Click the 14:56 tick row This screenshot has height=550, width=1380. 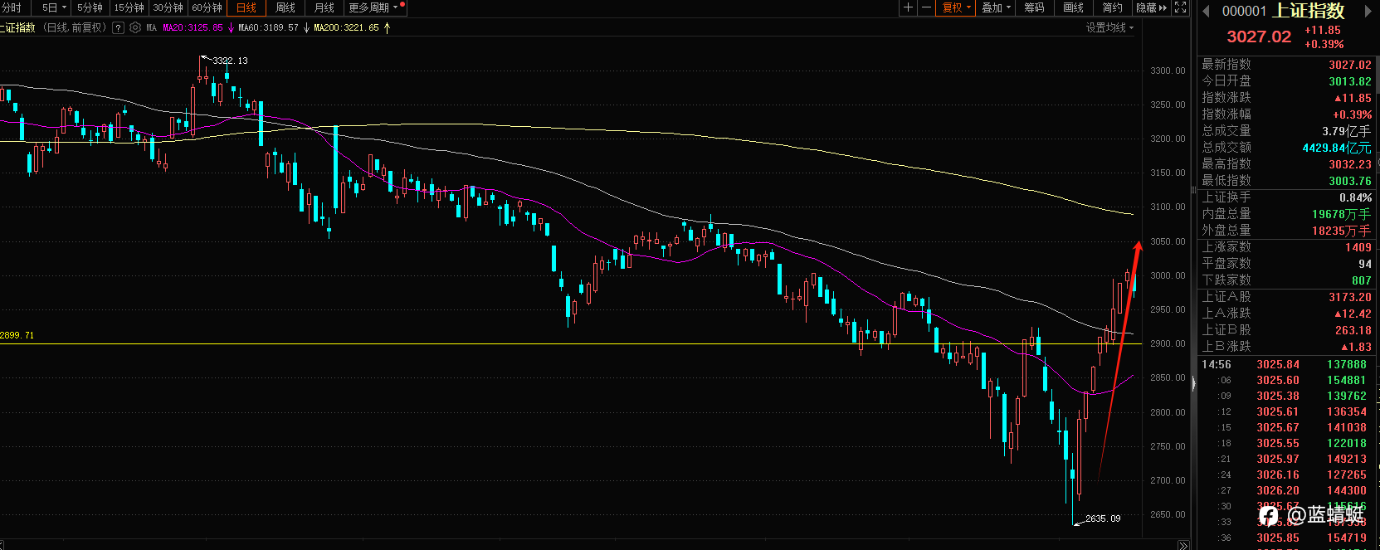pos(1286,364)
